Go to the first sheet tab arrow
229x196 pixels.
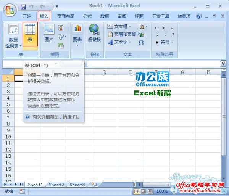point(5,184)
